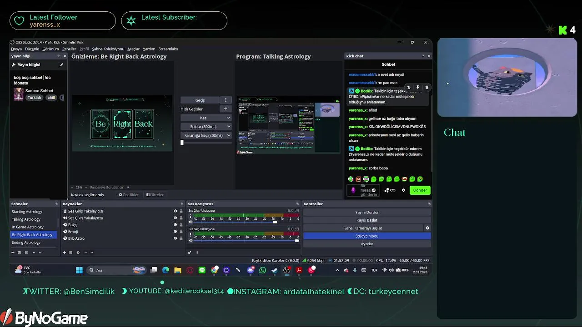Open the kick chat settings gear

point(403,190)
